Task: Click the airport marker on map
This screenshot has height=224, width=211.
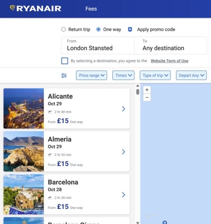Action: coord(165,222)
